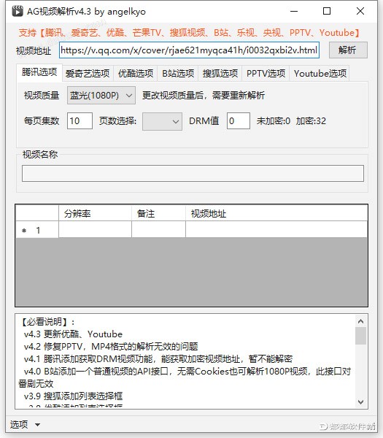383x438 pixels.
Task: Click the 备注 column header
Action: click(158, 213)
